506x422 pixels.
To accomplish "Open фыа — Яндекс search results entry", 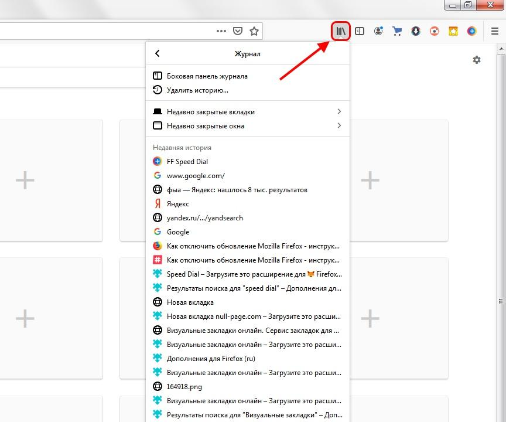I will pos(248,190).
